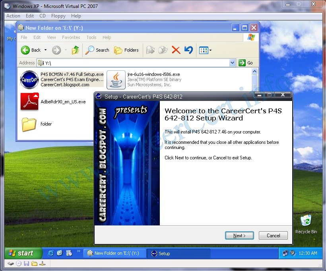Screen dimensions: 326x271
Task: Expand the Quick Launch overflow chevron
Action: pyautogui.click(x=78, y=251)
